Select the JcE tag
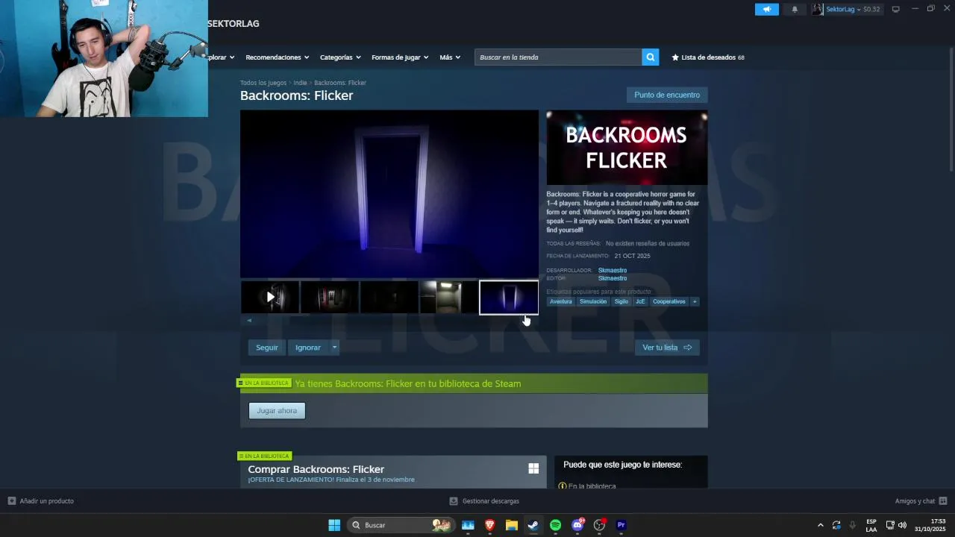Screen dimensions: 955x537 (x=640, y=301)
